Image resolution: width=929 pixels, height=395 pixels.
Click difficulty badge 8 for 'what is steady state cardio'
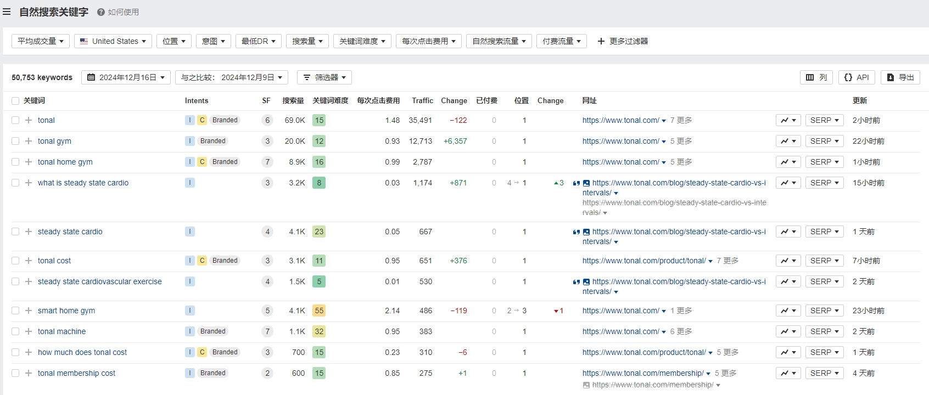pyautogui.click(x=319, y=183)
